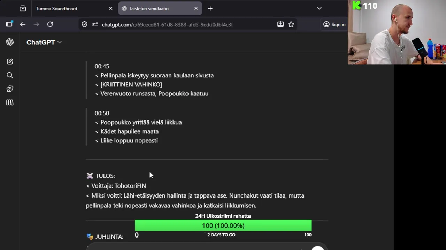Open the search chats magnifier icon
446x250 pixels.
(10, 75)
